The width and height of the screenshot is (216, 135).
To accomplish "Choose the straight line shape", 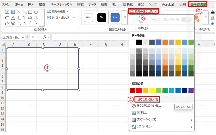I will point(19,12).
